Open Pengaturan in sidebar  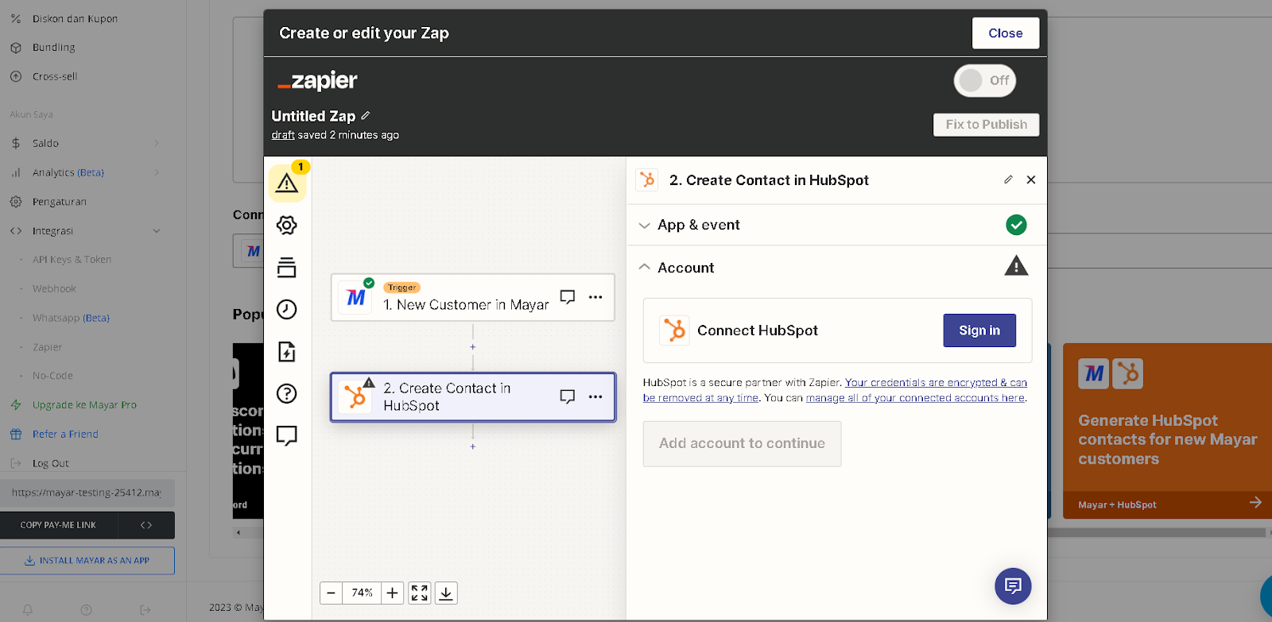click(x=60, y=202)
